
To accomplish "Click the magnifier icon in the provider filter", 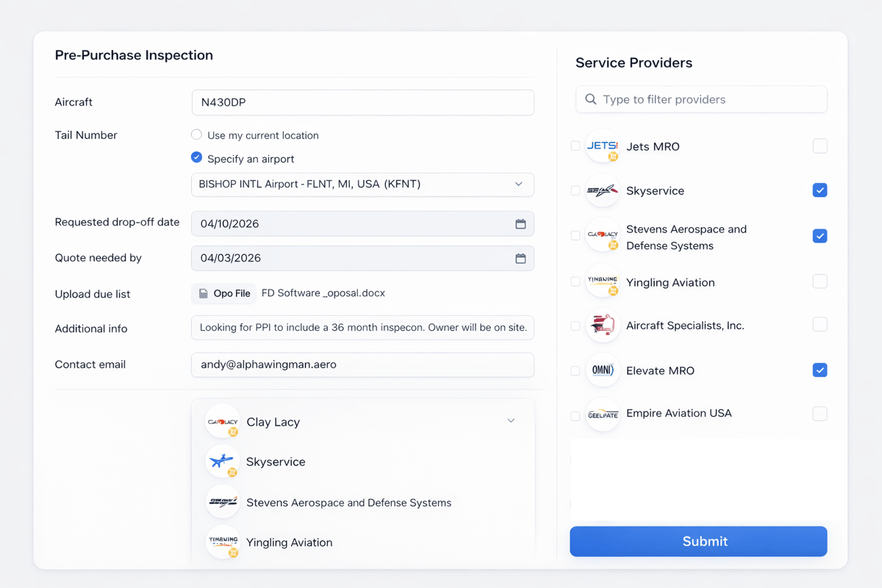I will click(x=590, y=99).
